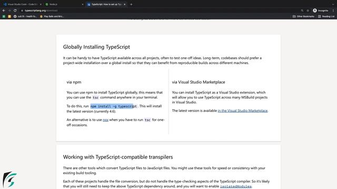
Task: Click the 'via Visual Studio Marketplace' subheading
Action: [199, 82]
